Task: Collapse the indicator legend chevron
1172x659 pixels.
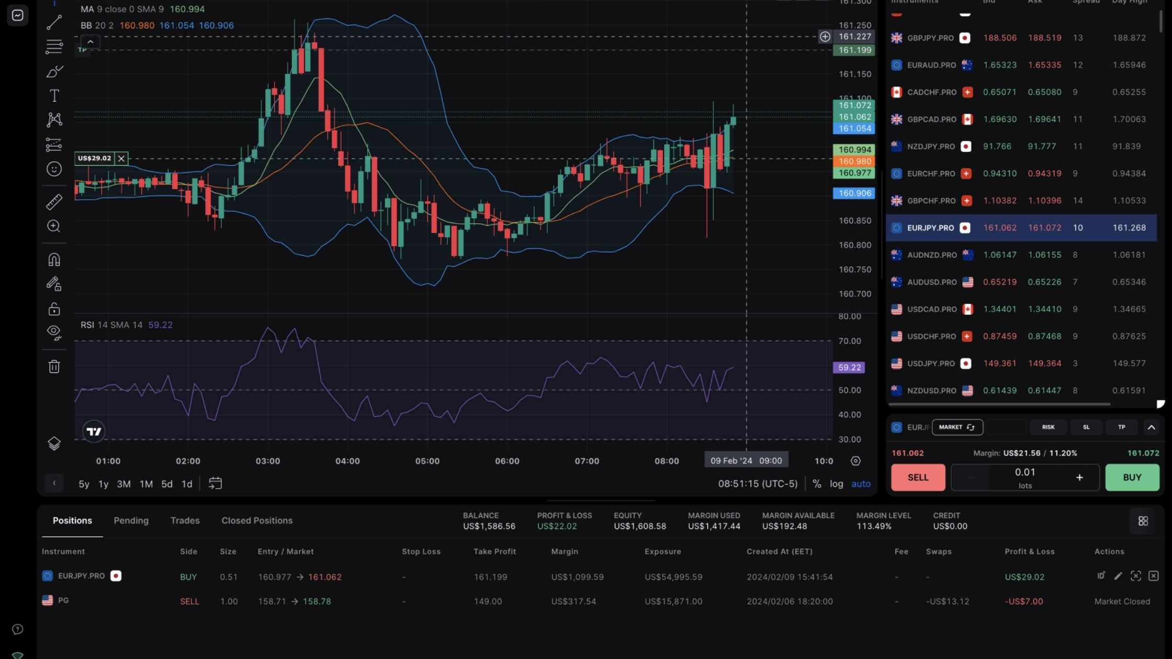Action: tap(90, 42)
